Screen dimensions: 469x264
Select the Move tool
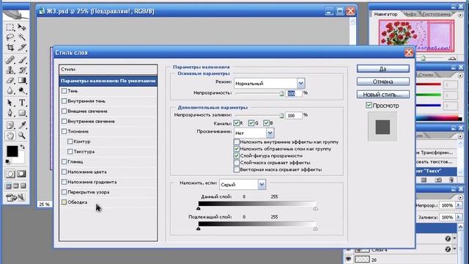(22, 27)
